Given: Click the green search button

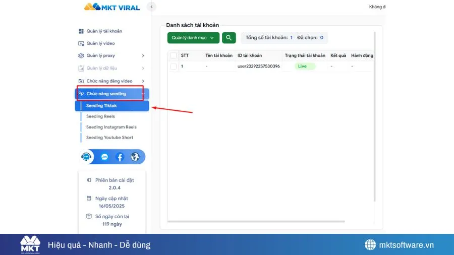Looking at the screenshot, I should 229,38.
